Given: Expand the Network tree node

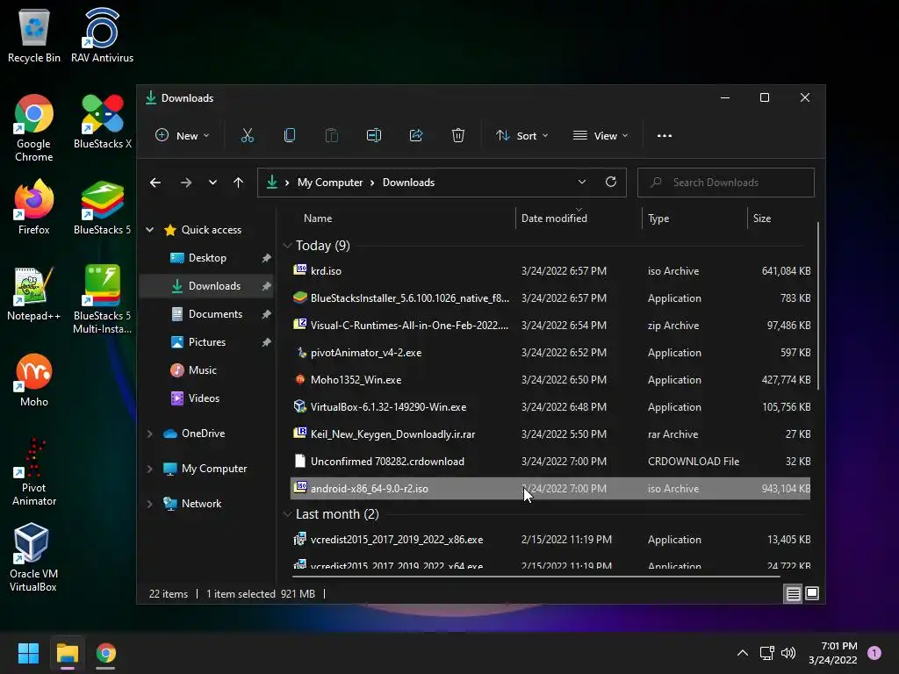Looking at the screenshot, I should click(149, 504).
